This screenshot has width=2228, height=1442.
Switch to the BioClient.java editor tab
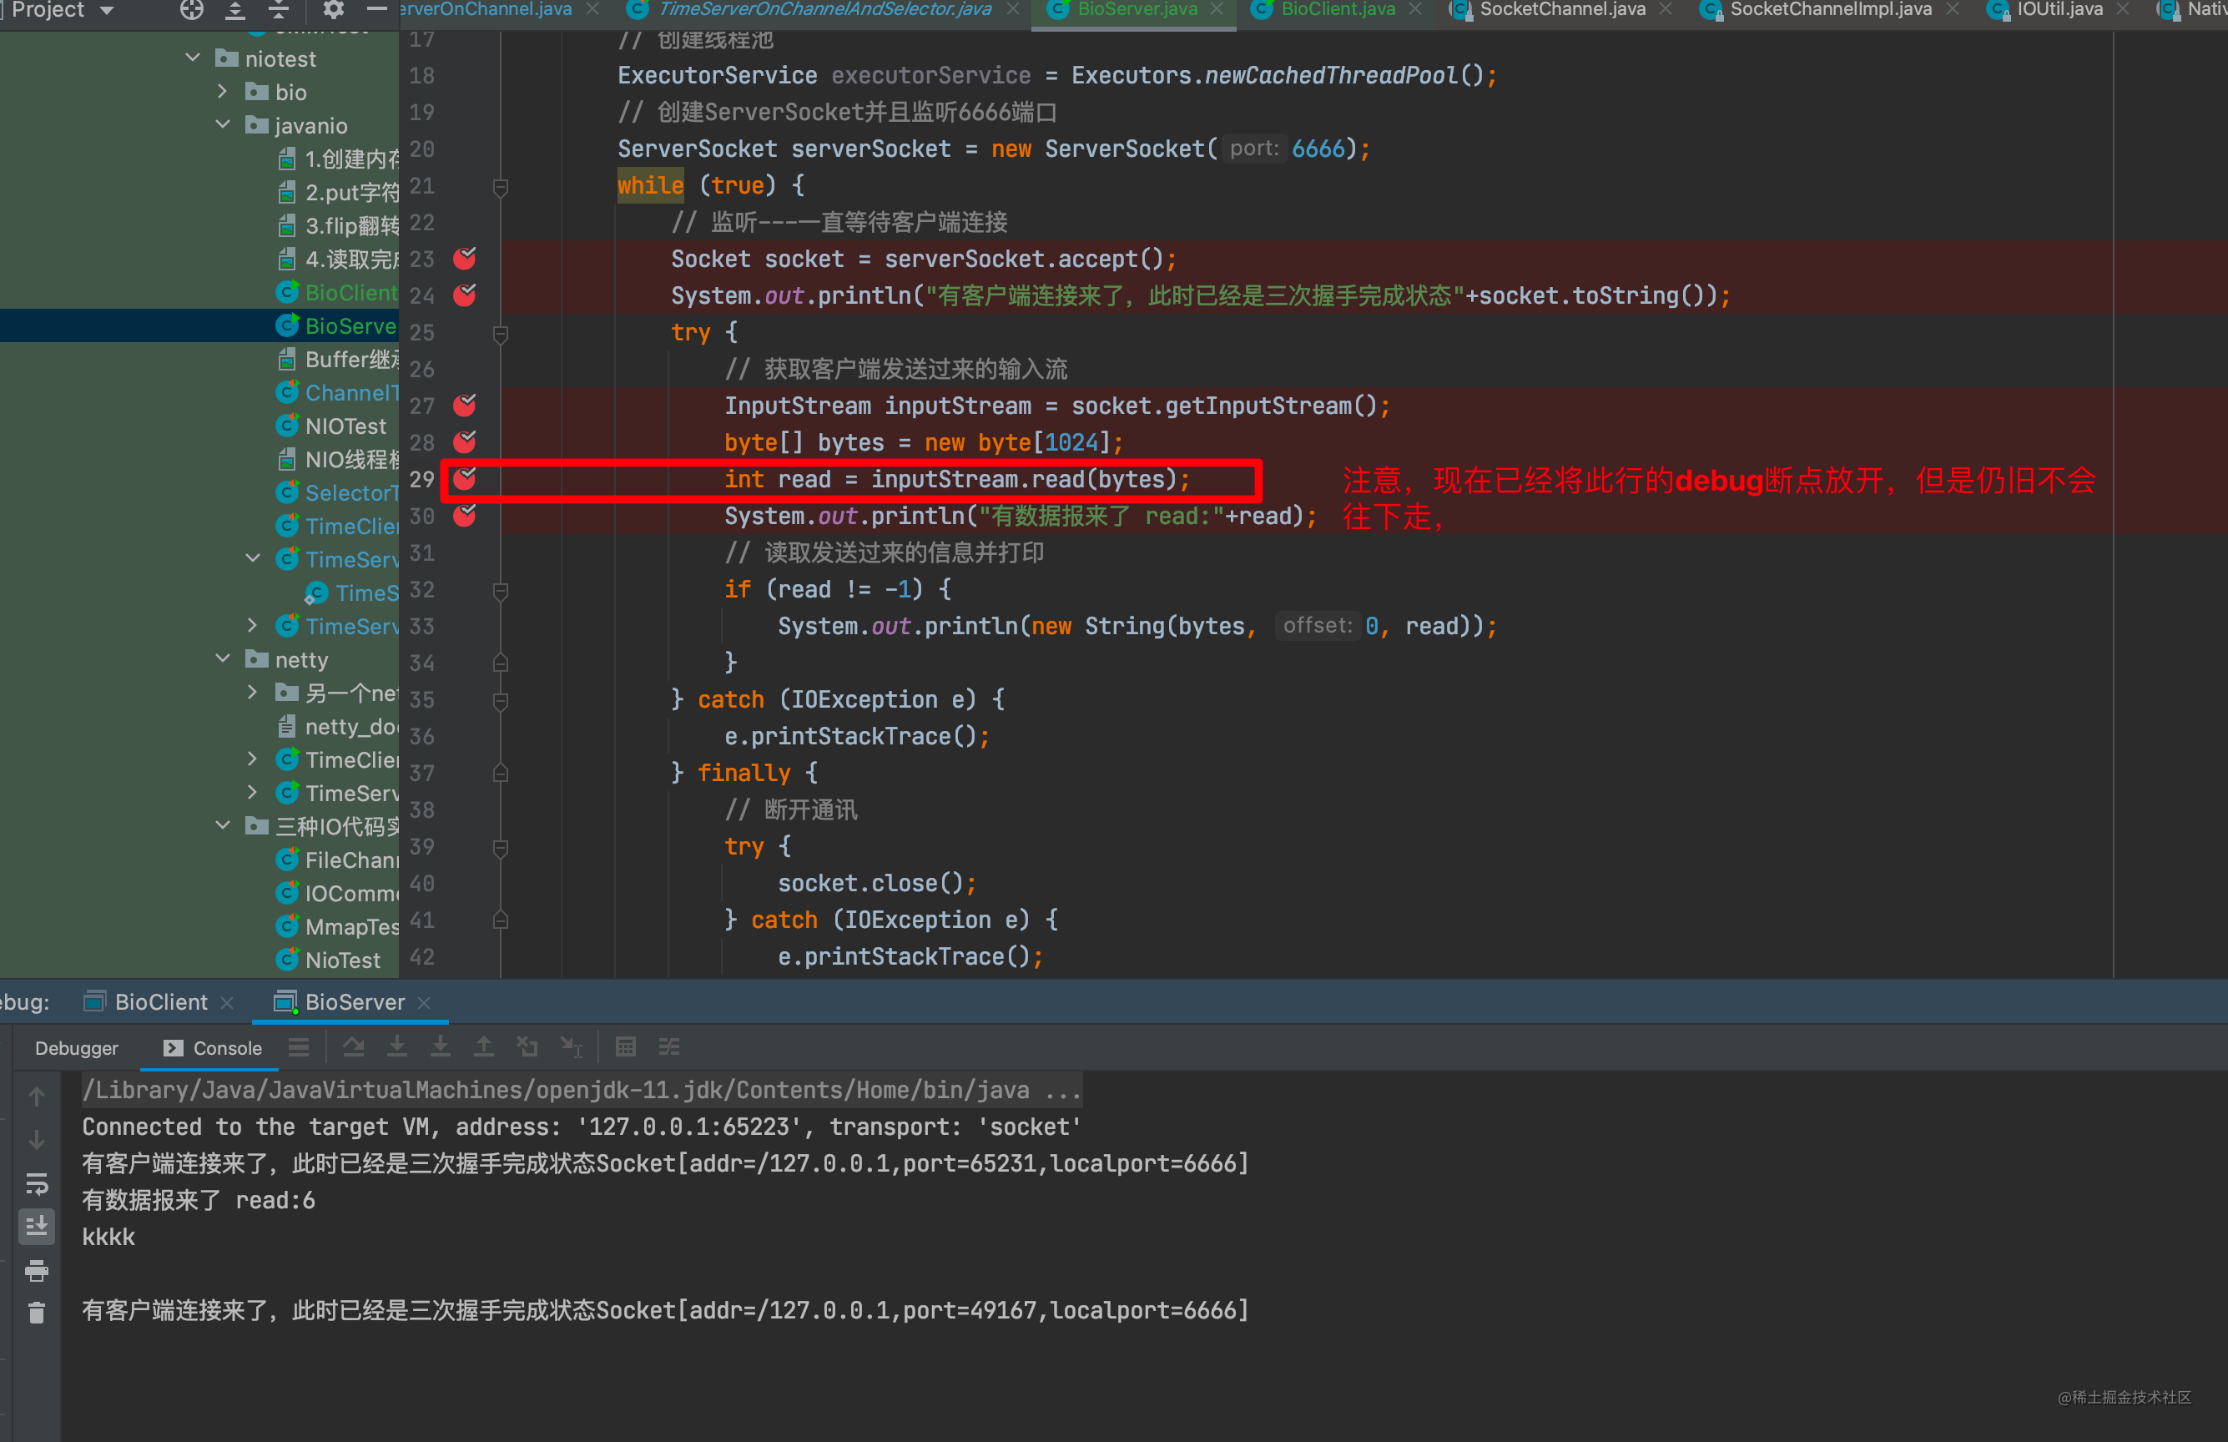(x=1336, y=10)
